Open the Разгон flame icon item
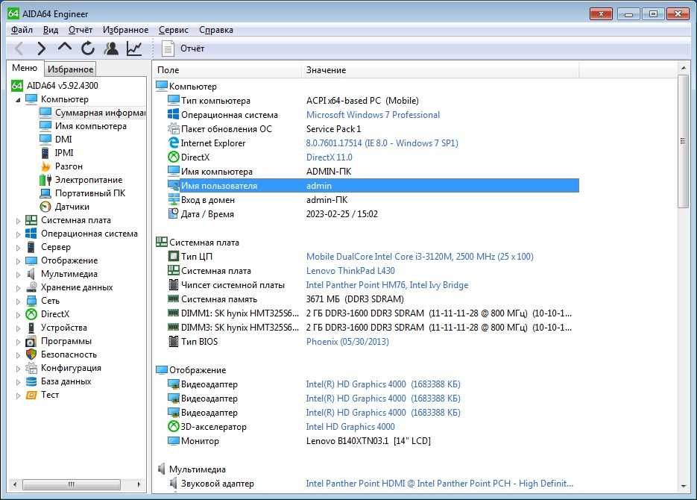 point(45,166)
